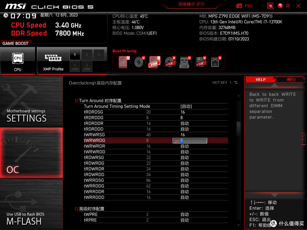Open the HOT KEY list
This screenshot has width=307, height=230.
220,83
